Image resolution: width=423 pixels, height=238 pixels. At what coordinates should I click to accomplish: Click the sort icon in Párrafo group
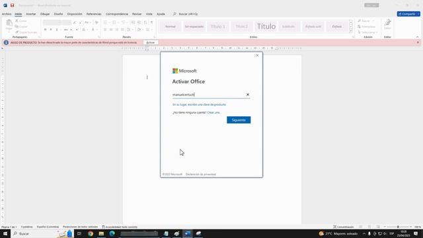coord(145,22)
